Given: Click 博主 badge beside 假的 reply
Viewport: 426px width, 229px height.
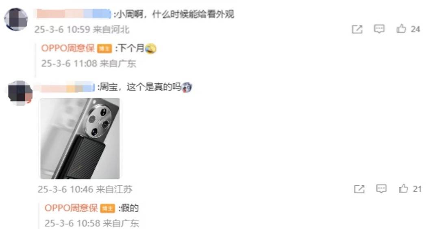Looking at the screenshot, I should tap(108, 208).
